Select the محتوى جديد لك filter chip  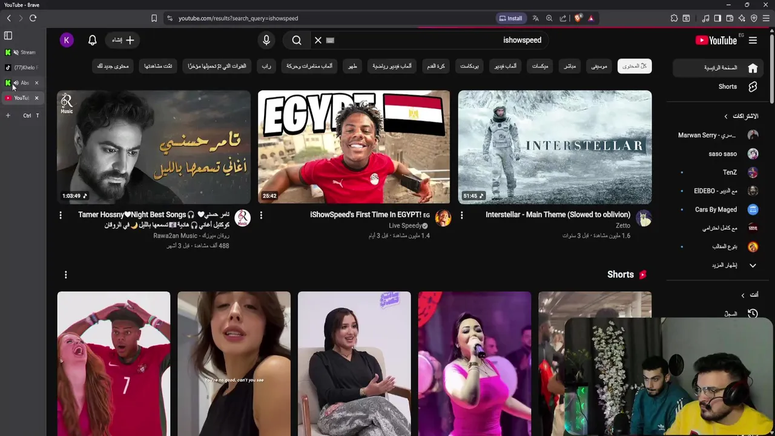(113, 66)
